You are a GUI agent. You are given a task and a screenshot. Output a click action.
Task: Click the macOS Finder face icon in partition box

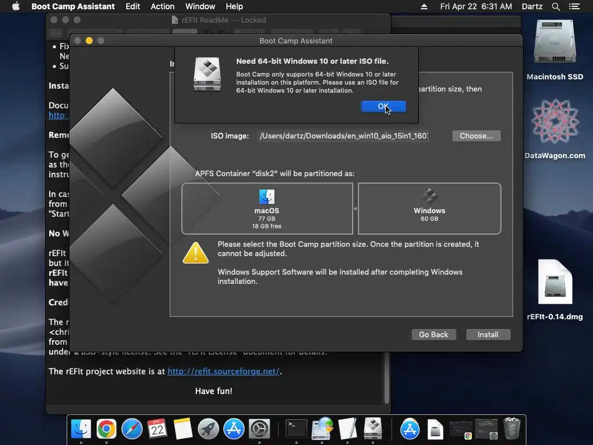coord(266,197)
